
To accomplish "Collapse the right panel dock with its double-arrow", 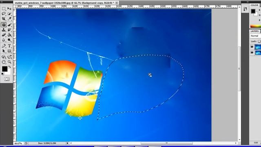I will pyautogui.click(x=248, y=2).
